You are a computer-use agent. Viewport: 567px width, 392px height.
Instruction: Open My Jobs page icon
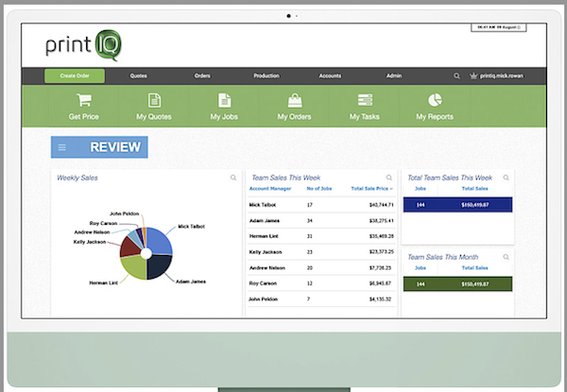(224, 100)
